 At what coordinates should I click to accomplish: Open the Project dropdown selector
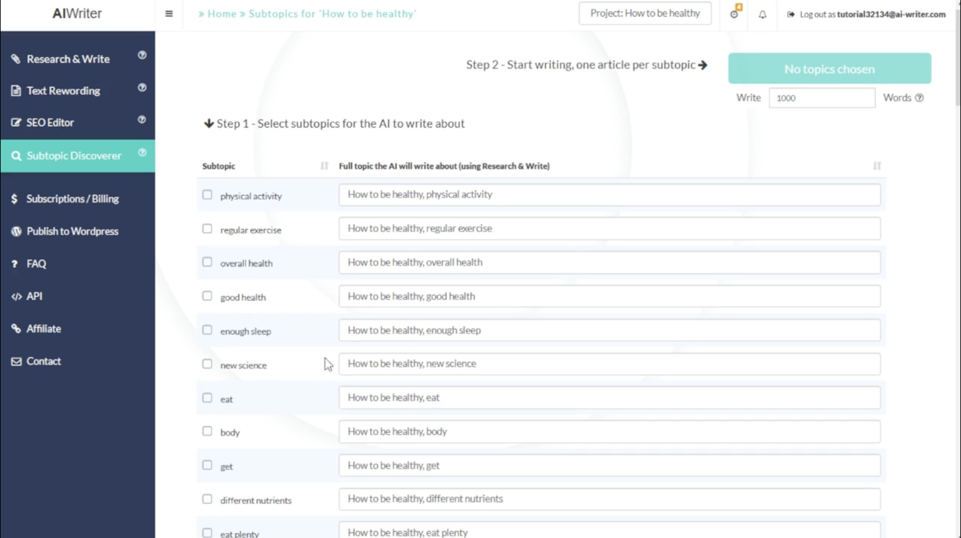pos(646,13)
